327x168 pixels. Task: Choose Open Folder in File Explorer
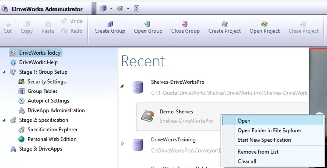tap(273, 130)
